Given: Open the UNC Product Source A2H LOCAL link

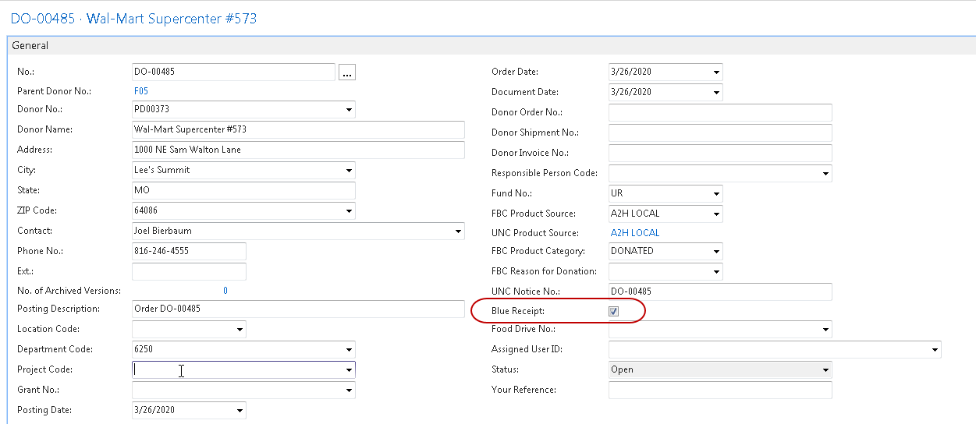Looking at the screenshot, I should (634, 233).
